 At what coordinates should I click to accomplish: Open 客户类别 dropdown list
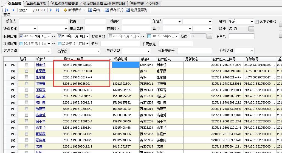pos(49,51)
